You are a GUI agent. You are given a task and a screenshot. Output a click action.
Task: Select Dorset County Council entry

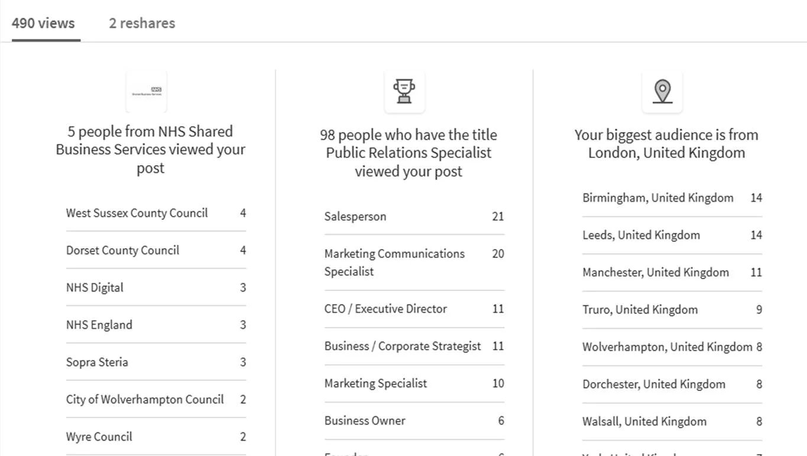(156, 250)
